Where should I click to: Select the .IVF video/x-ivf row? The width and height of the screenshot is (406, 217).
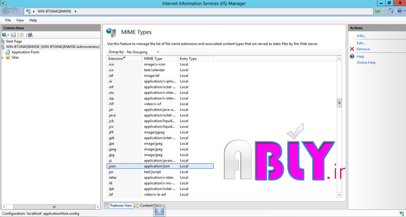point(160,104)
